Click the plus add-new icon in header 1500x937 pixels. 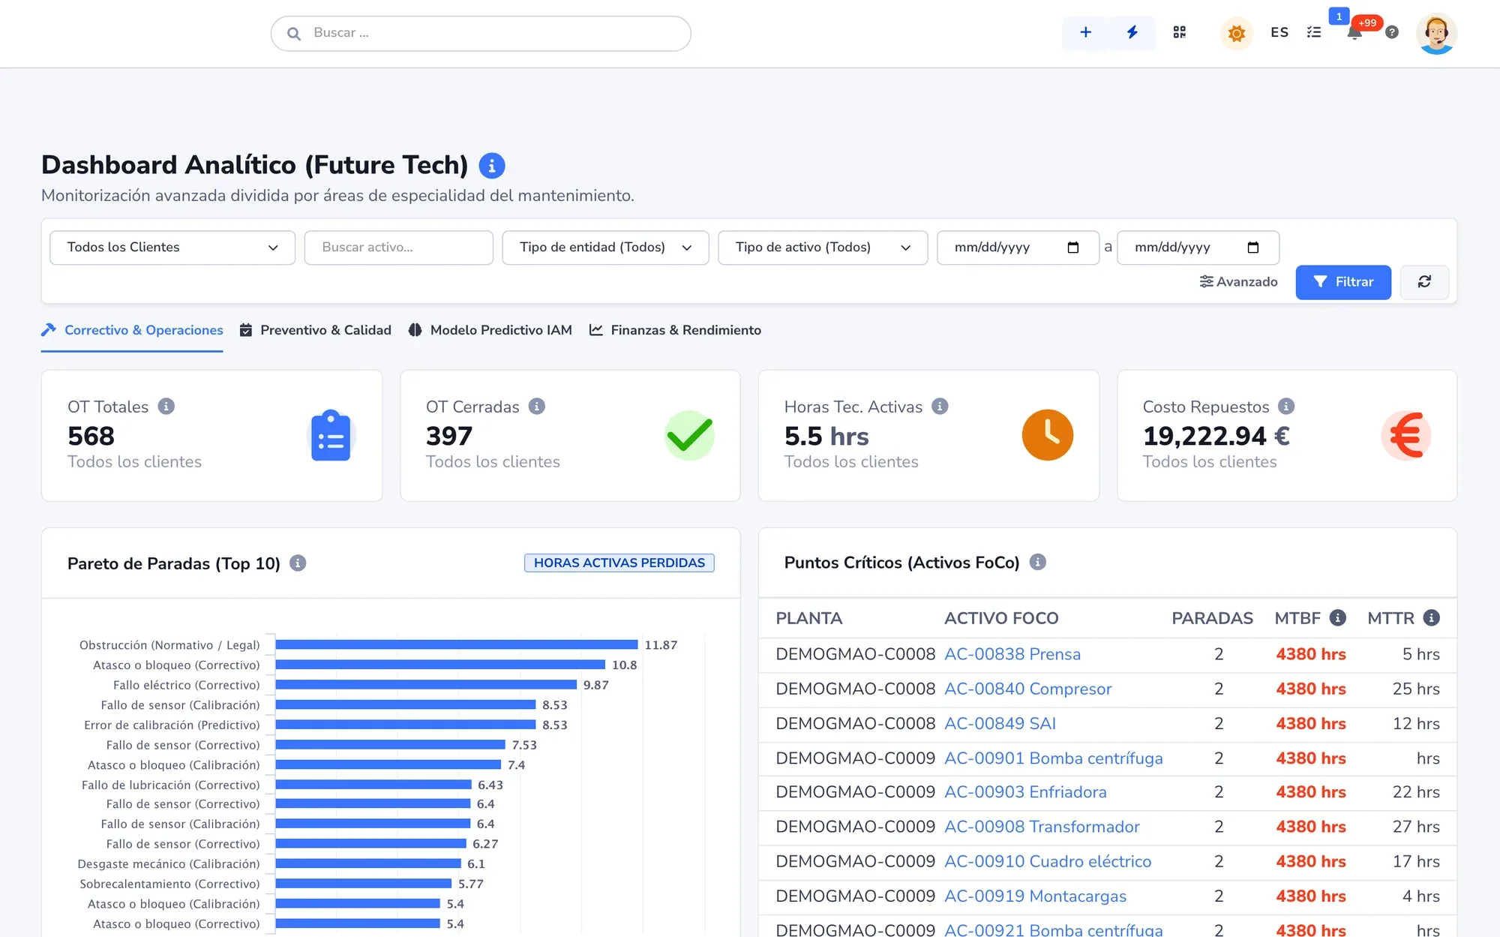tap(1085, 32)
